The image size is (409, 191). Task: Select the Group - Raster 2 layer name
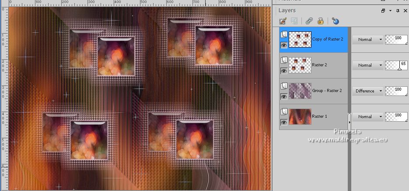(327, 91)
